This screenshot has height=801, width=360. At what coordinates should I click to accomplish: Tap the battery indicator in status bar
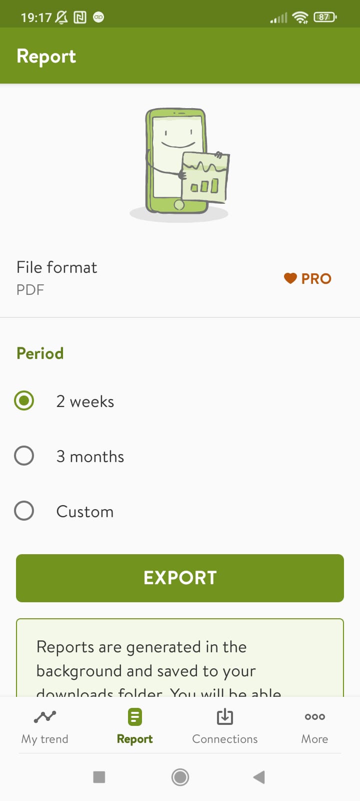click(x=324, y=18)
